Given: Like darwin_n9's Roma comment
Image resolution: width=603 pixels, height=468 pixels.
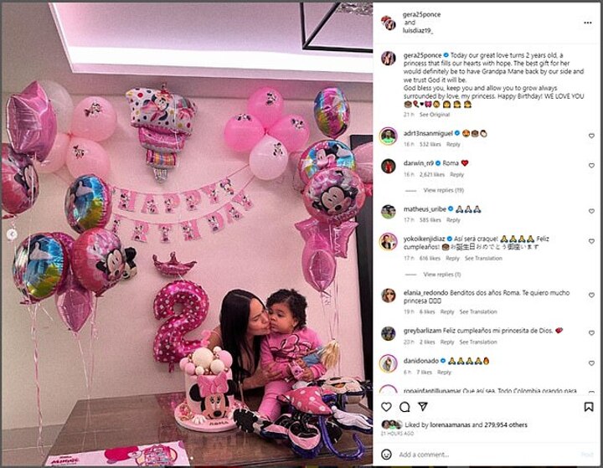Looking at the screenshot, I should point(591,166).
